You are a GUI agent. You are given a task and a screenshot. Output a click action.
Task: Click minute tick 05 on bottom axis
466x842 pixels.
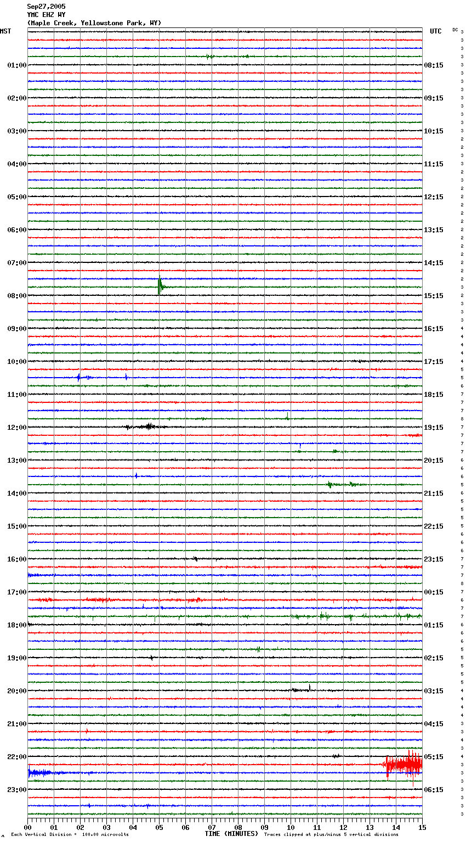160,827
